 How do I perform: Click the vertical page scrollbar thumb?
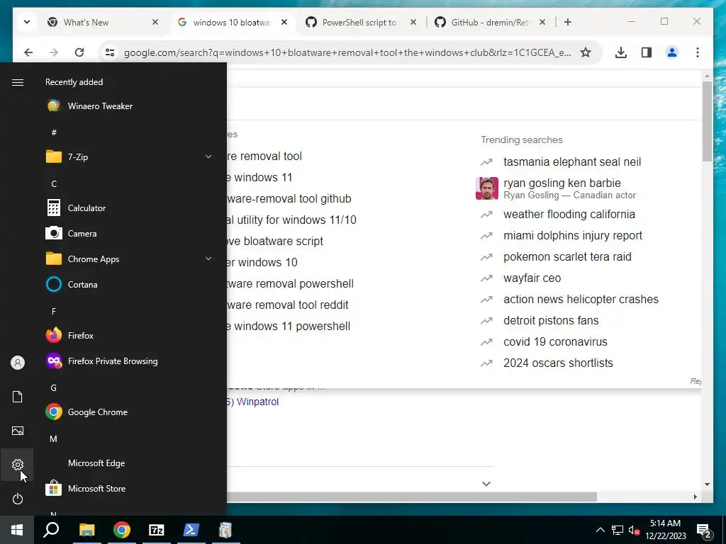(707, 121)
